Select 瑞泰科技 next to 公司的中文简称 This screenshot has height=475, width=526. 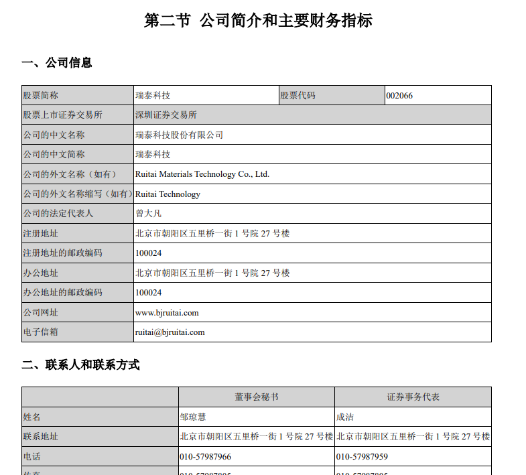click(x=153, y=154)
